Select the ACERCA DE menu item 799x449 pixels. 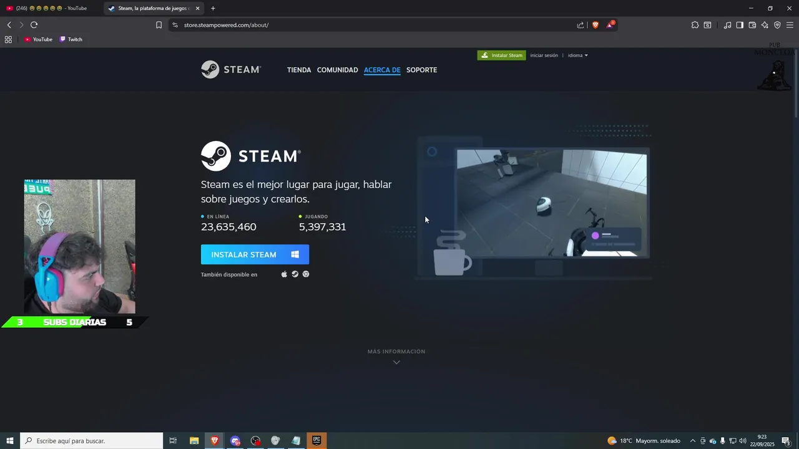click(x=382, y=70)
